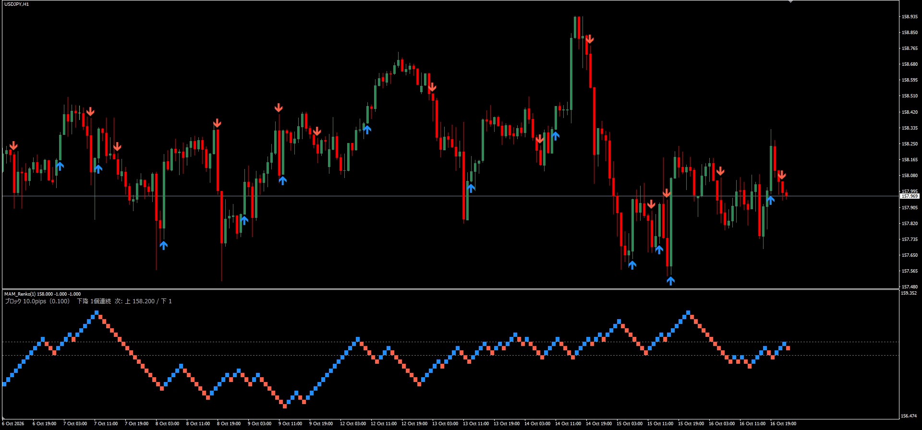Screen dimensions: 922x430
Task: Click the 12 Oct 03:00 label on the time axis
Action: pos(352,424)
